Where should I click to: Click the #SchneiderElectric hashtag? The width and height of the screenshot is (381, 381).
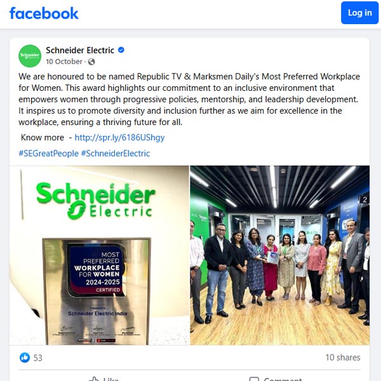pyautogui.click(x=116, y=153)
